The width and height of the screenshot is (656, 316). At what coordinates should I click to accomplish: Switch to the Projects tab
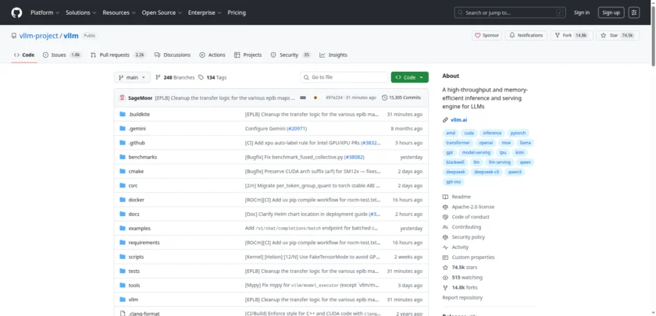pos(248,55)
